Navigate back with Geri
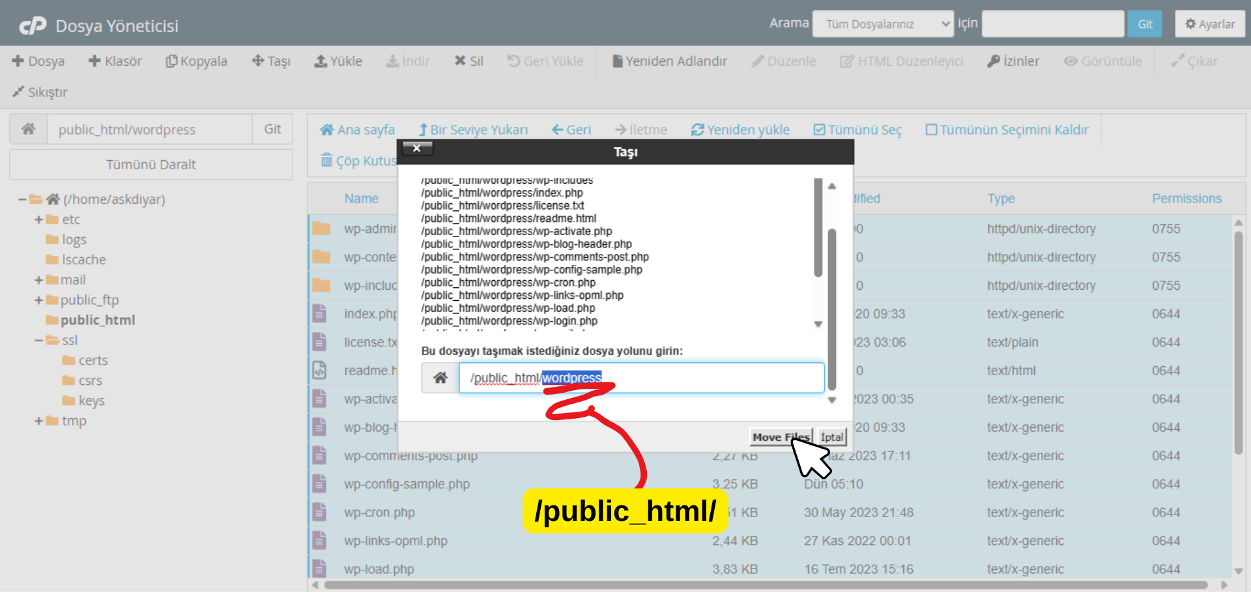The image size is (1251, 592). point(571,130)
